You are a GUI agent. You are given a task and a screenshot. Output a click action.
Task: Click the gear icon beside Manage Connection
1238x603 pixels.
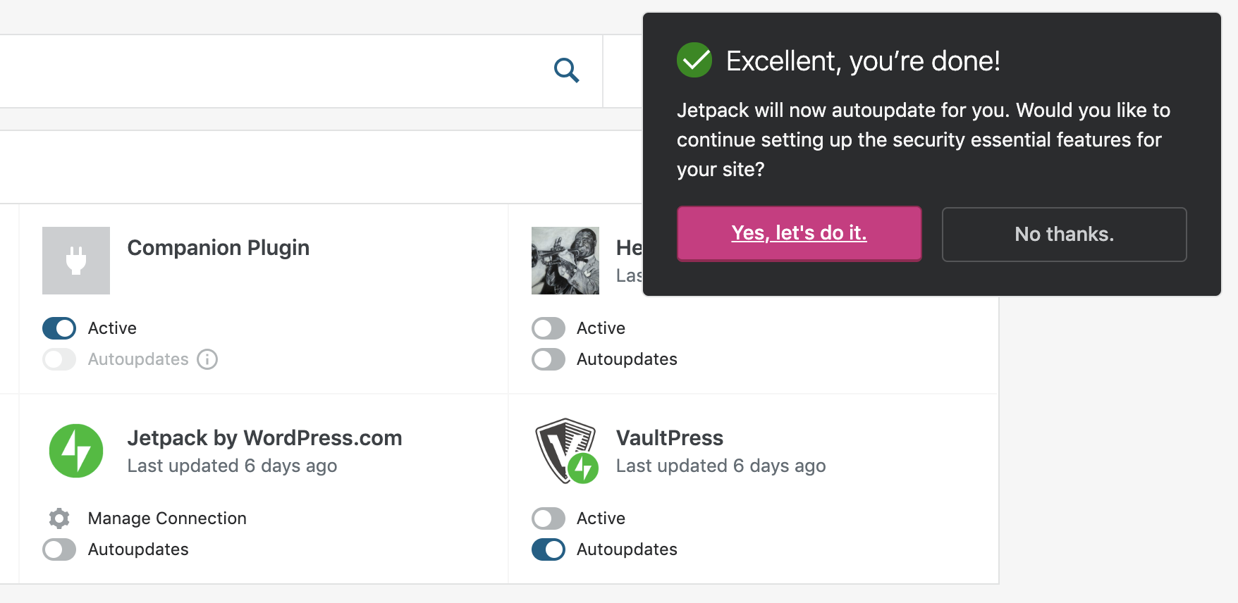click(59, 518)
